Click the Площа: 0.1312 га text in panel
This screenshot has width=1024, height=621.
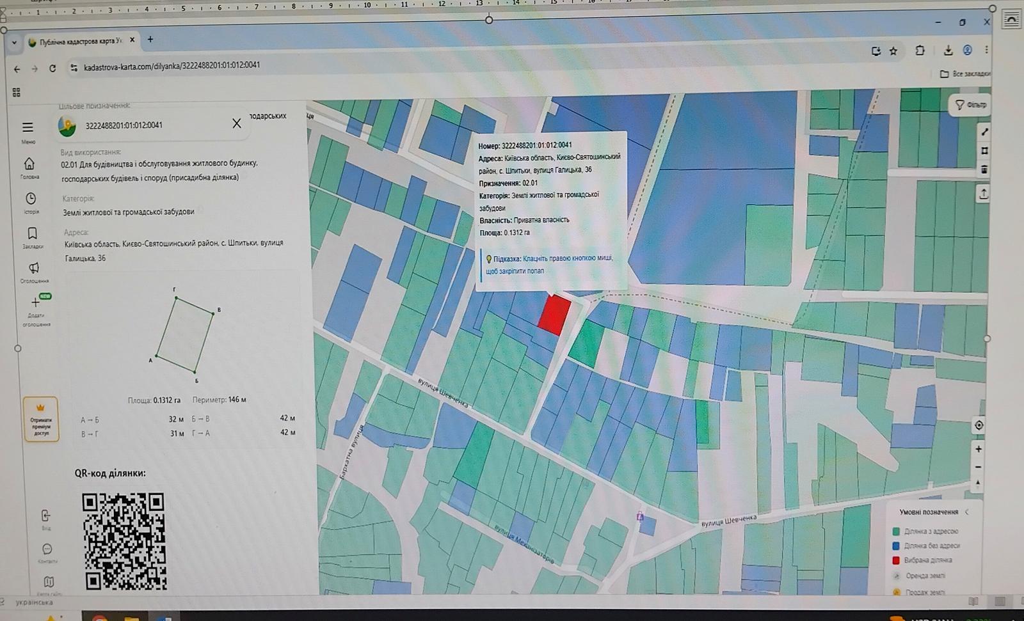tap(154, 400)
